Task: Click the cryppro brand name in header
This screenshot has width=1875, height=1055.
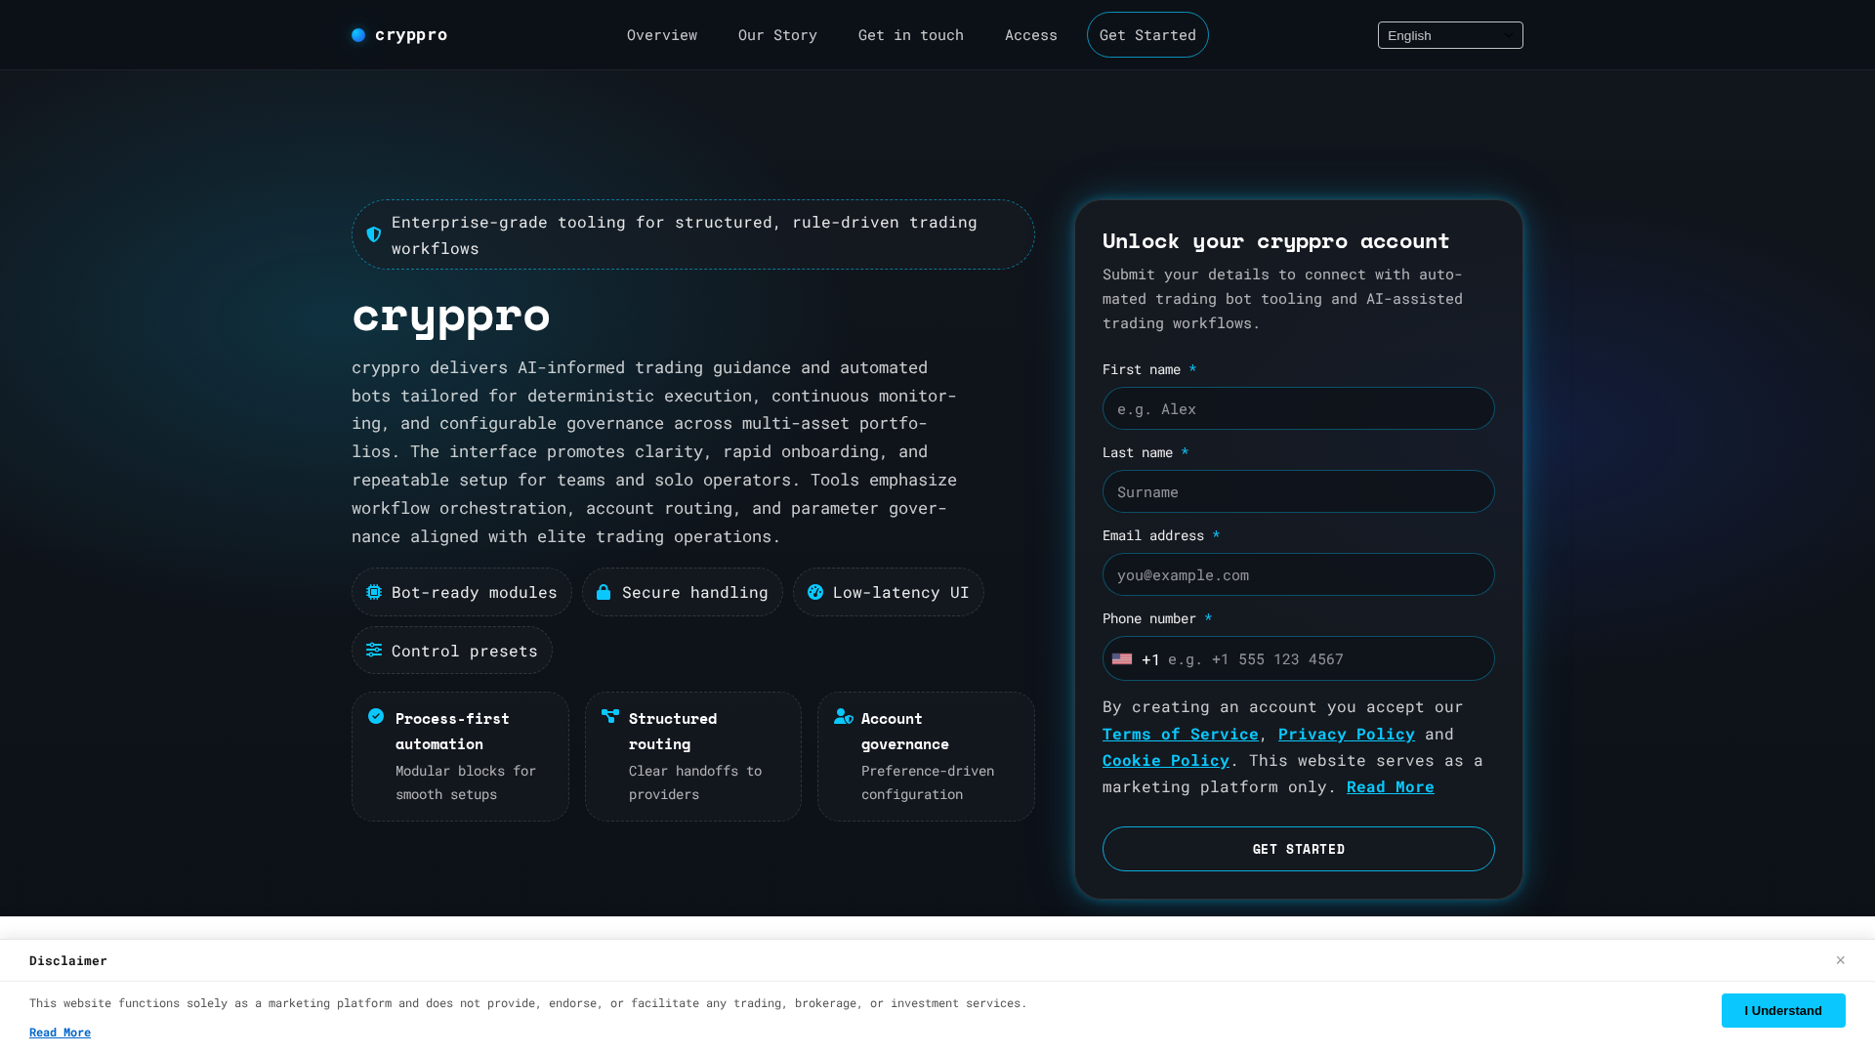Action: click(411, 35)
